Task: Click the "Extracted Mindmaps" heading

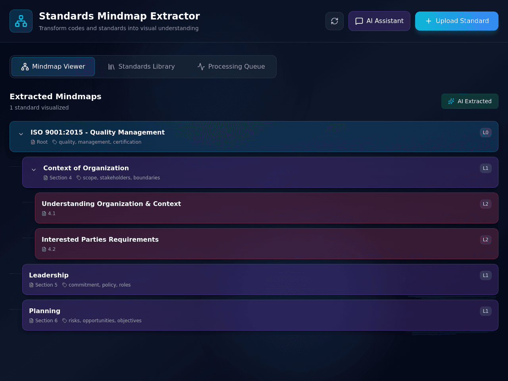Action: click(x=56, y=96)
